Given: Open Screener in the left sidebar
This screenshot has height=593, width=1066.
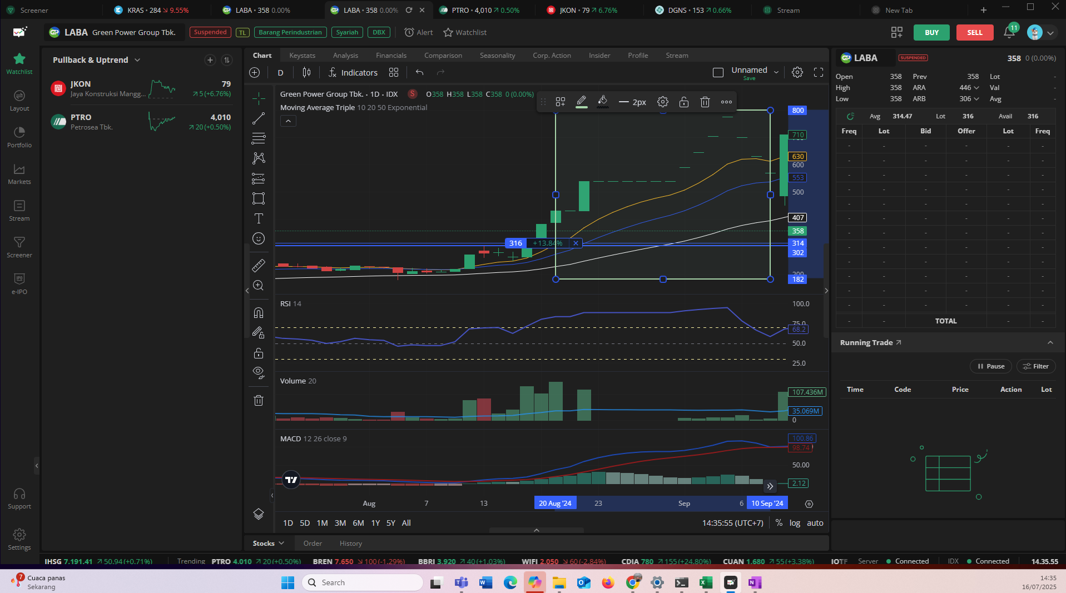Looking at the screenshot, I should point(19,247).
